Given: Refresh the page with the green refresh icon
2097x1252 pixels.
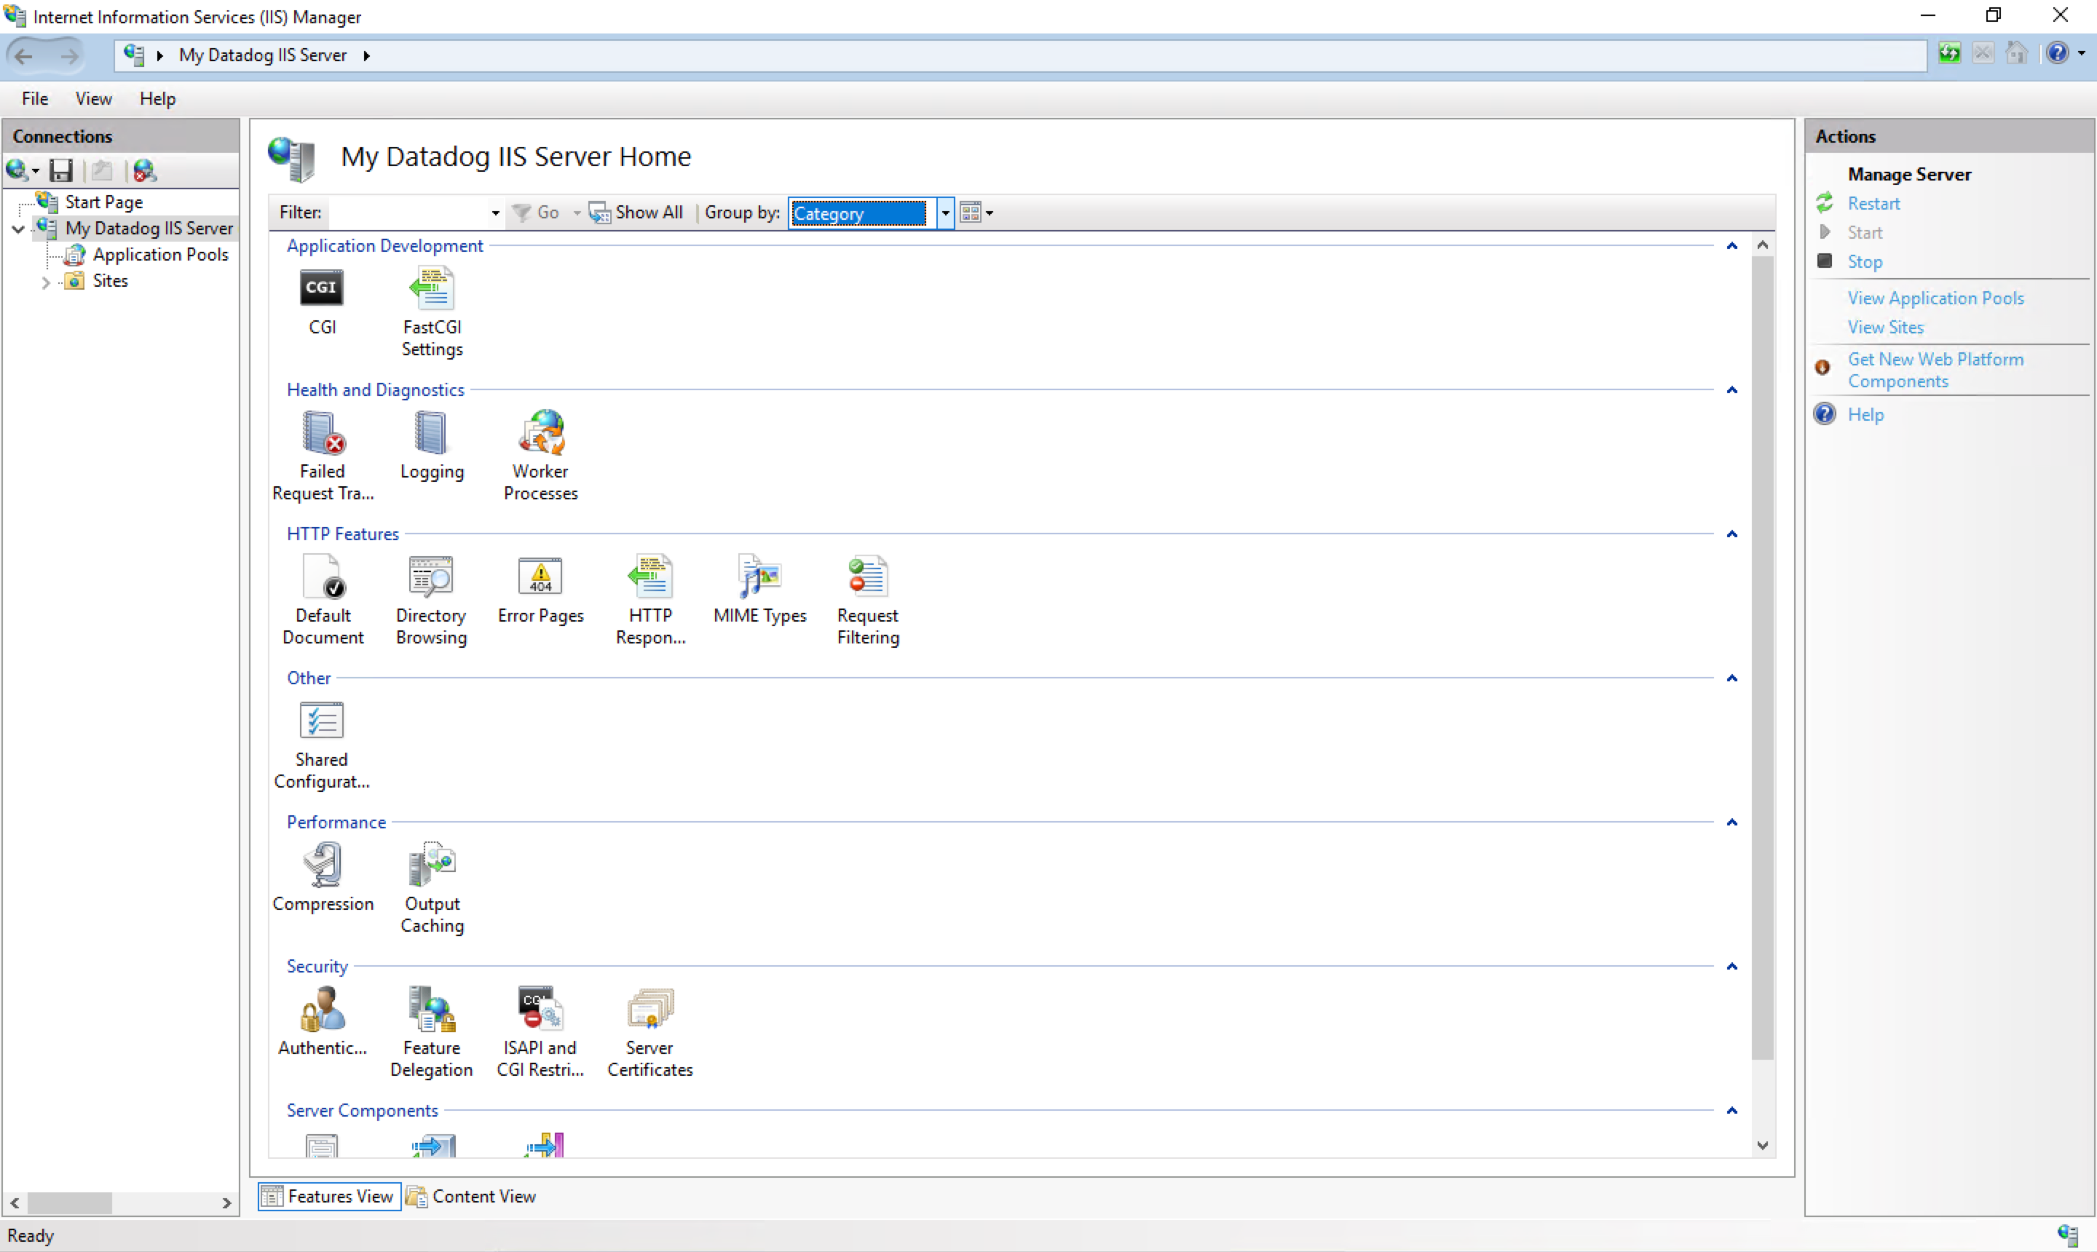Looking at the screenshot, I should pyautogui.click(x=1948, y=52).
